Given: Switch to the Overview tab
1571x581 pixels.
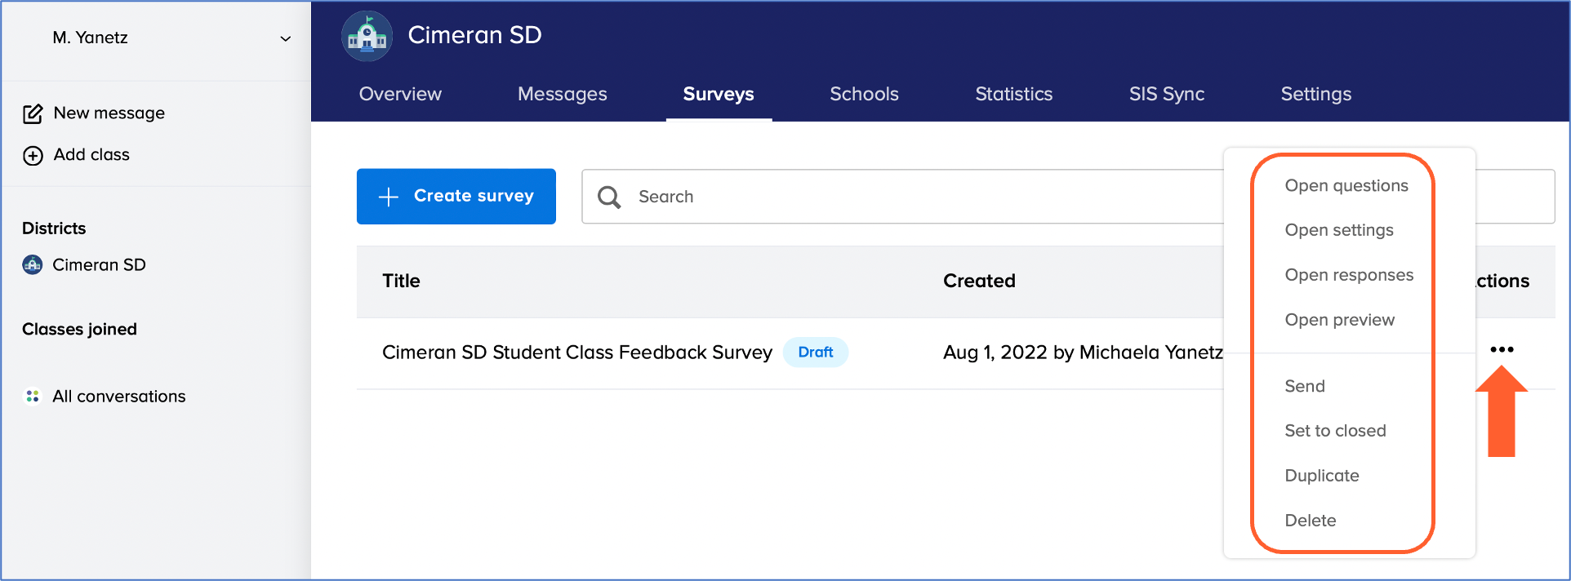Looking at the screenshot, I should 400,94.
